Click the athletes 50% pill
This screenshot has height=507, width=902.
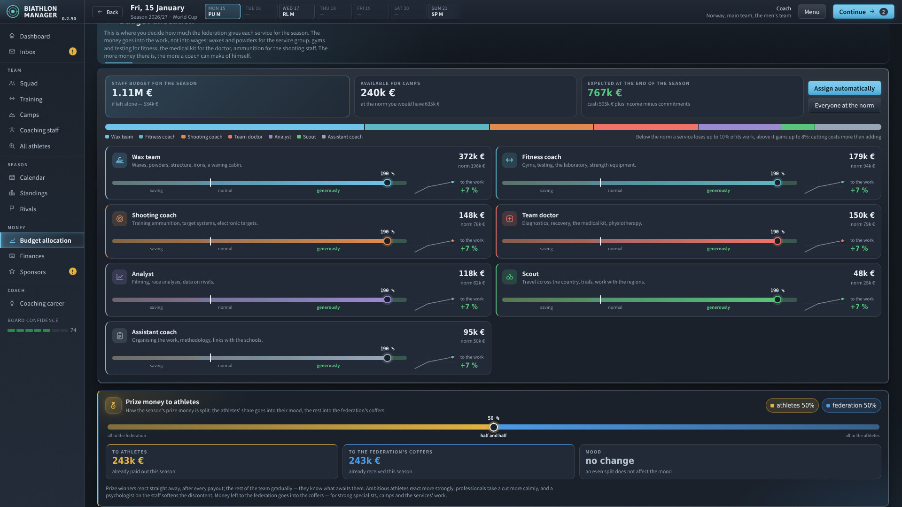[792, 405]
